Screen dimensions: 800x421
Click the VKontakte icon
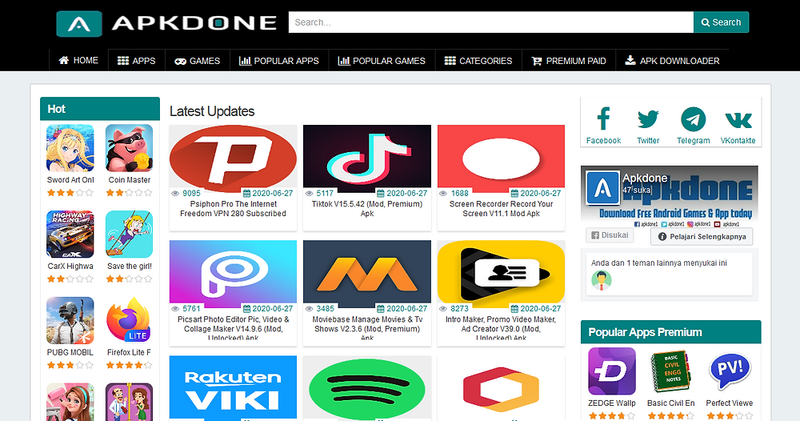738,120
